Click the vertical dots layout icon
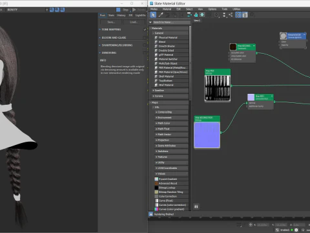The height and width of the screenshot is (233, 310). (224, 15)
